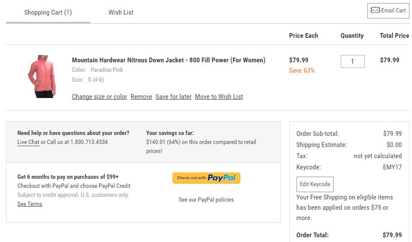The height and width of the screenshot is (242, 412).
Task: Click the quantity input field
Action: point(353,61)
